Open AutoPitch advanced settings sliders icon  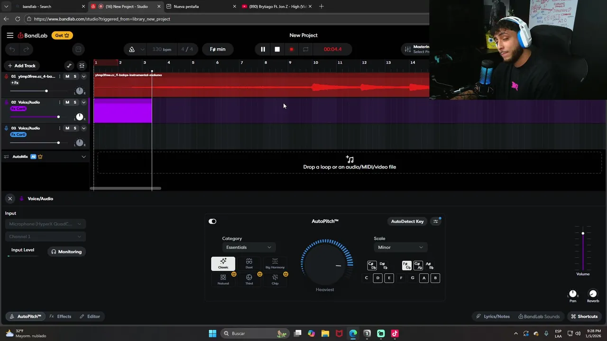click(436, 221)
